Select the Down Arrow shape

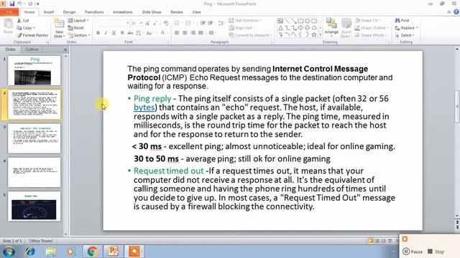[x=308, y=28]
